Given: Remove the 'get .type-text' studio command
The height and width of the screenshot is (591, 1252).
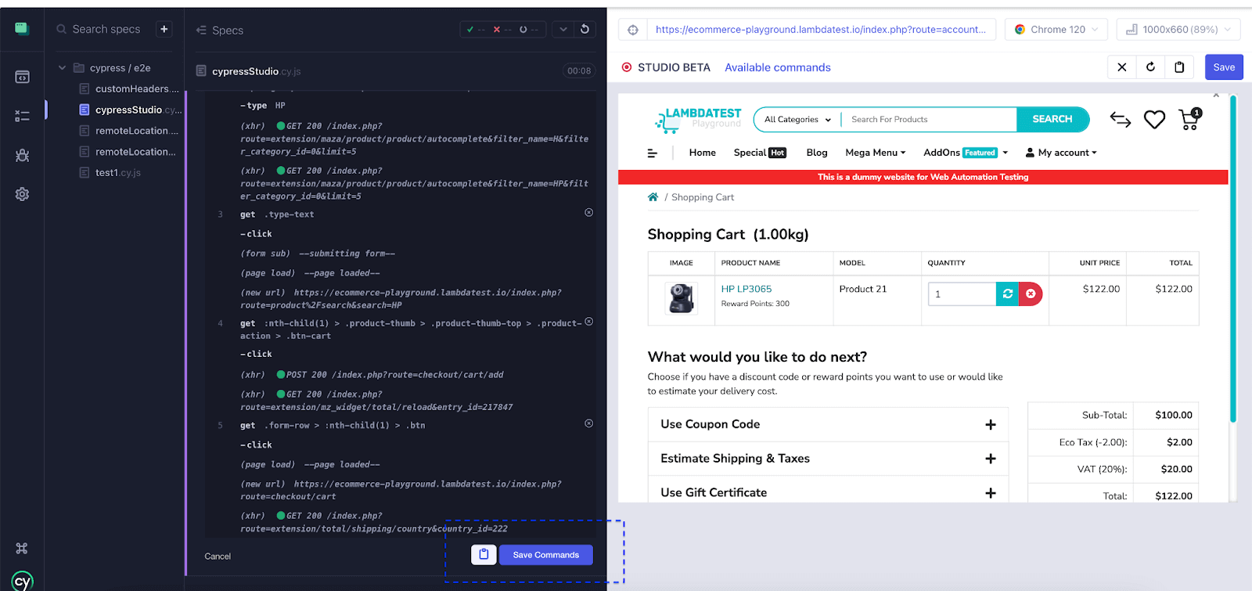Looking at the screenshot, I should pos(588,212).
